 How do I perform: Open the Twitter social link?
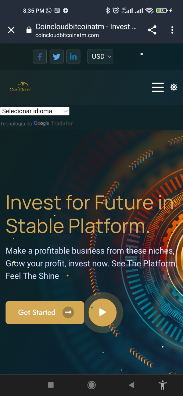pos(56,57)
